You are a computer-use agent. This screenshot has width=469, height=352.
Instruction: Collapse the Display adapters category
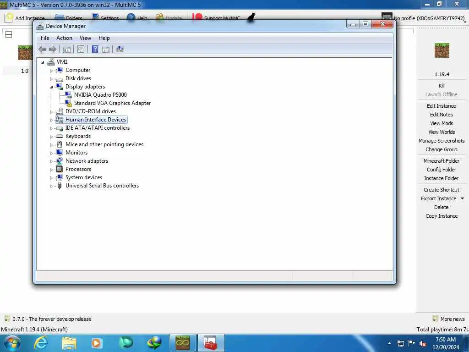click(x=51, y=87)
